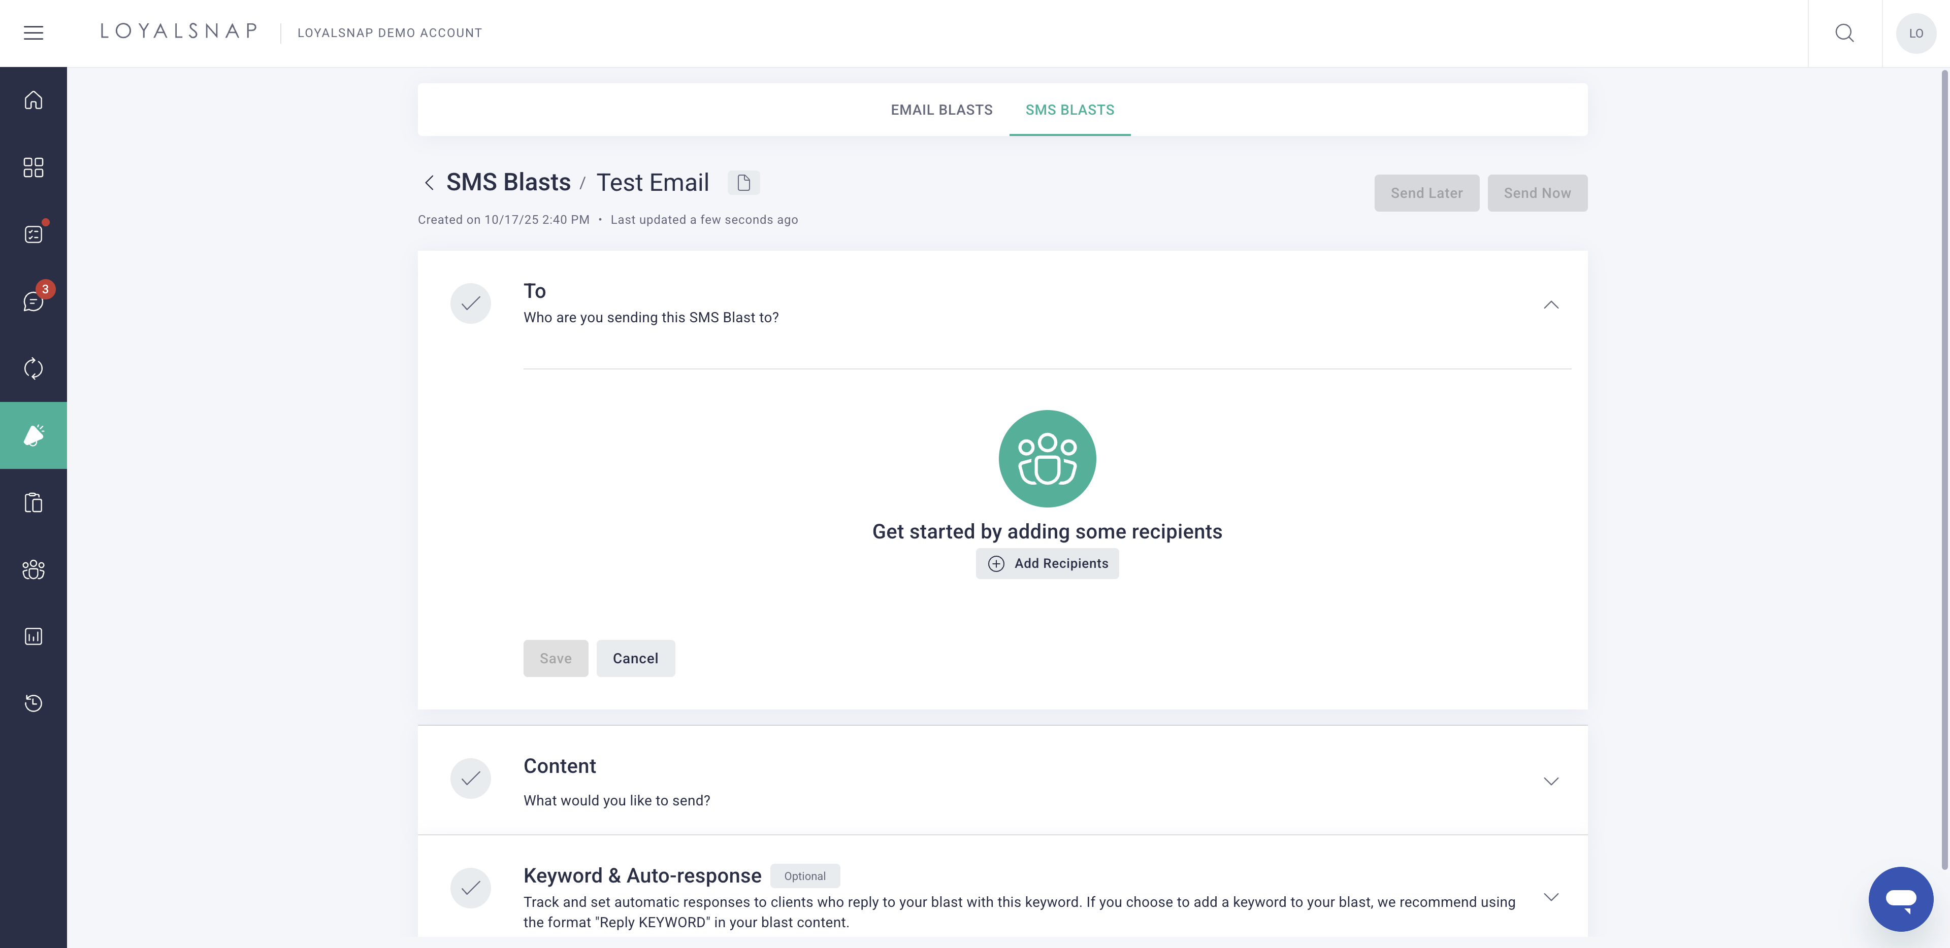The image size is (1950, 948).
Task: Click the Add Recipients button
Action: 1047,564
